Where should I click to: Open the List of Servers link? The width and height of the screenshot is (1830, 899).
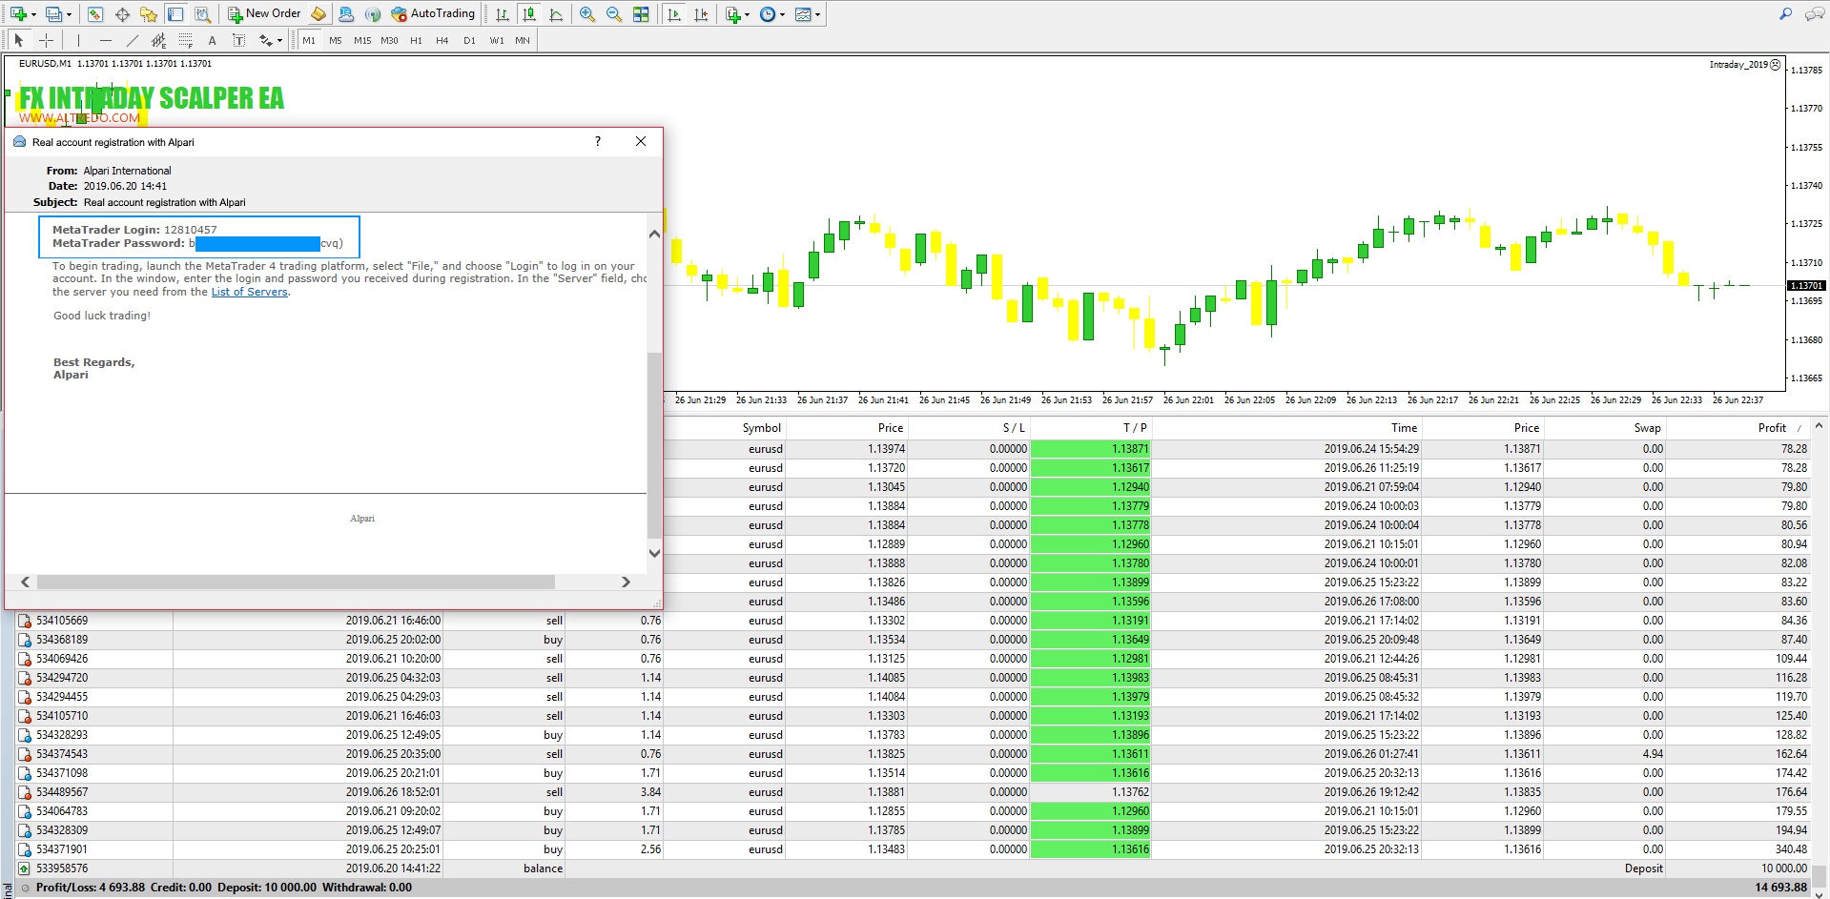249,292
